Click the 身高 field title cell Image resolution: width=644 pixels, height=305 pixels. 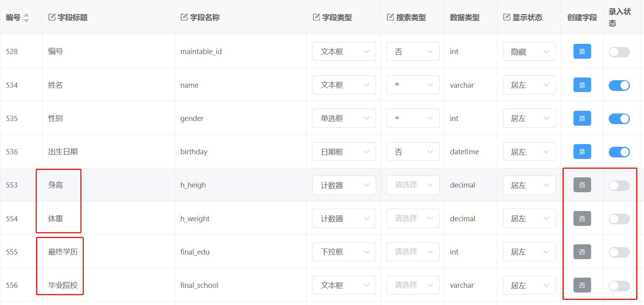coord(56,185)
